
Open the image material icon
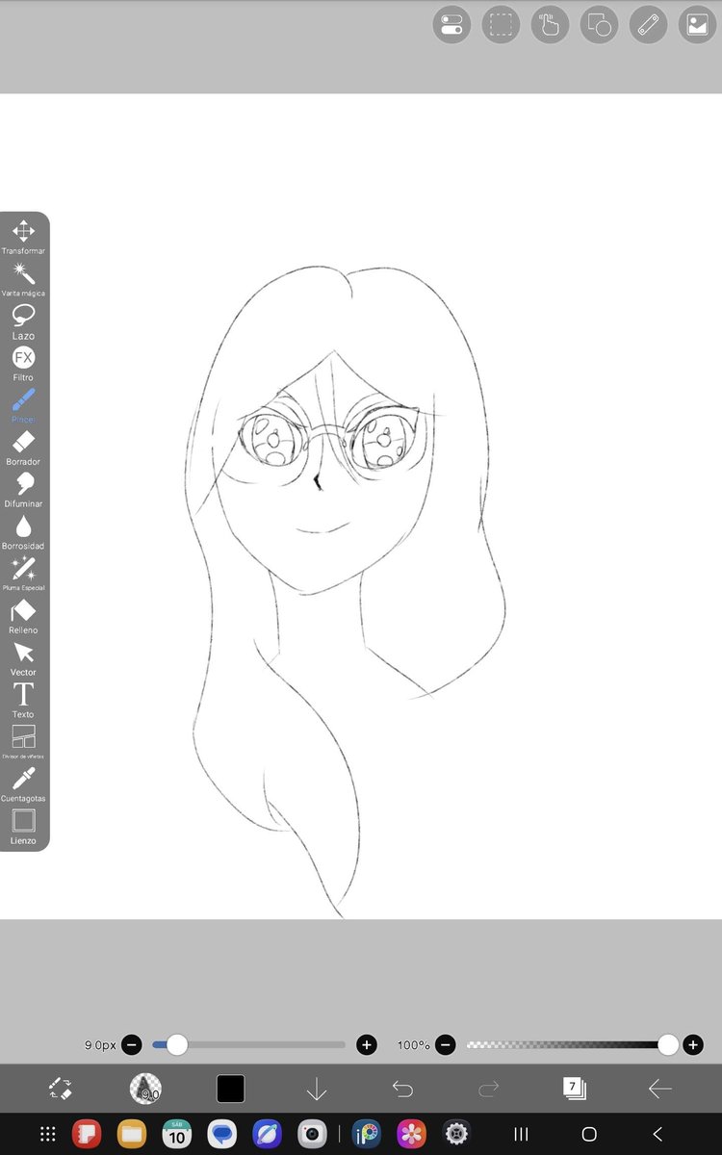pyautogui.click(x=697, y=24)
